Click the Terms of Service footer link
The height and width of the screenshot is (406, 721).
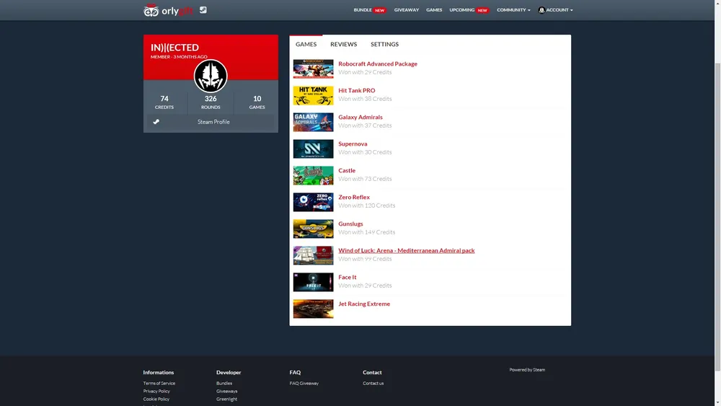point(159,384)
